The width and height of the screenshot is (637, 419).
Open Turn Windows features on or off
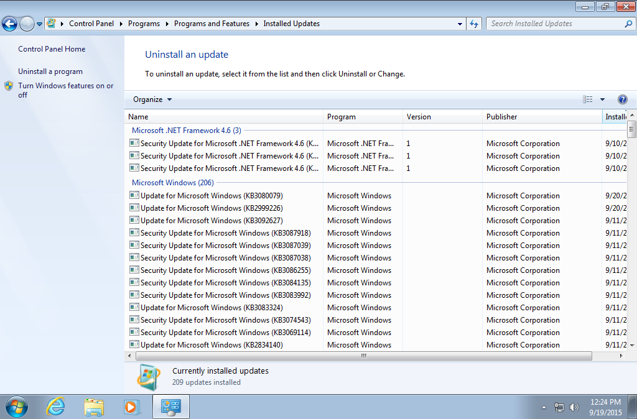[x=66, y=90]
